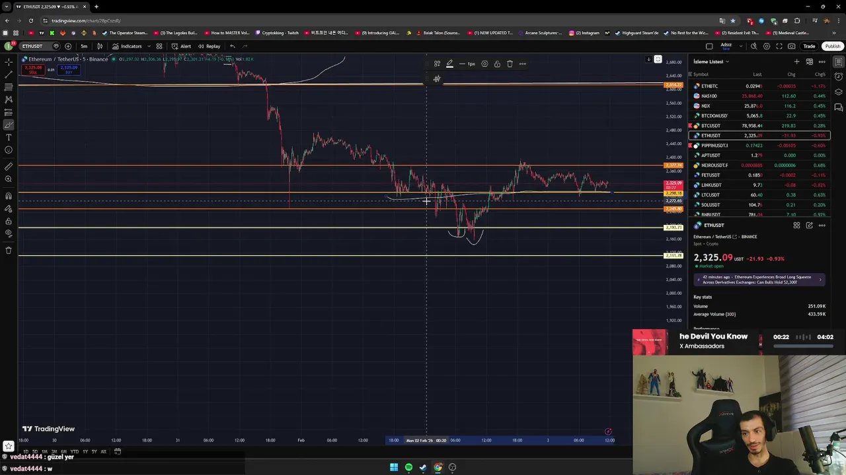Select the 1Y time range

coord(85,451)
